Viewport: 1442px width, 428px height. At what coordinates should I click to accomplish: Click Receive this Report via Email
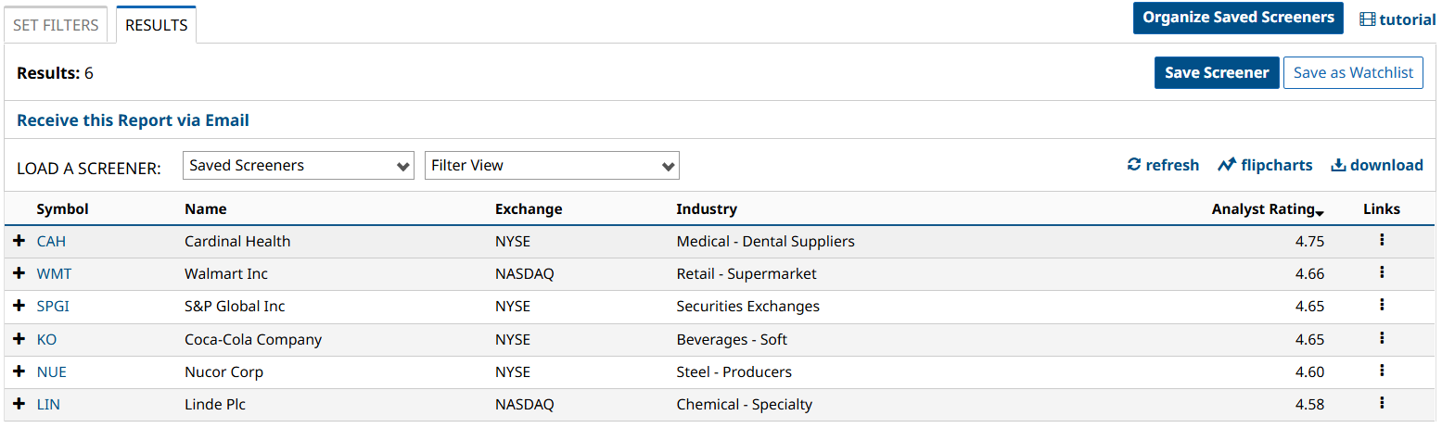click(x=133, y=120)
